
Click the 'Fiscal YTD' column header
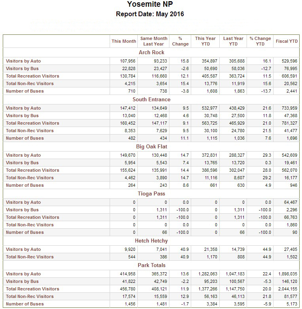287,41
